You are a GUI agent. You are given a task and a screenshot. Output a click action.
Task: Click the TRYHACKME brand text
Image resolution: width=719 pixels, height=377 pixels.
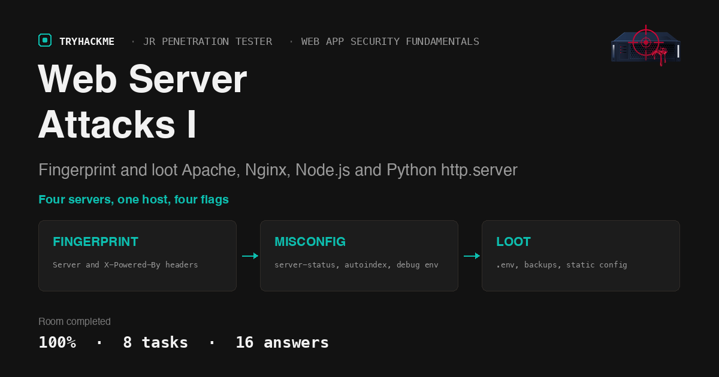pyautogui.click(x=87, y=41)
